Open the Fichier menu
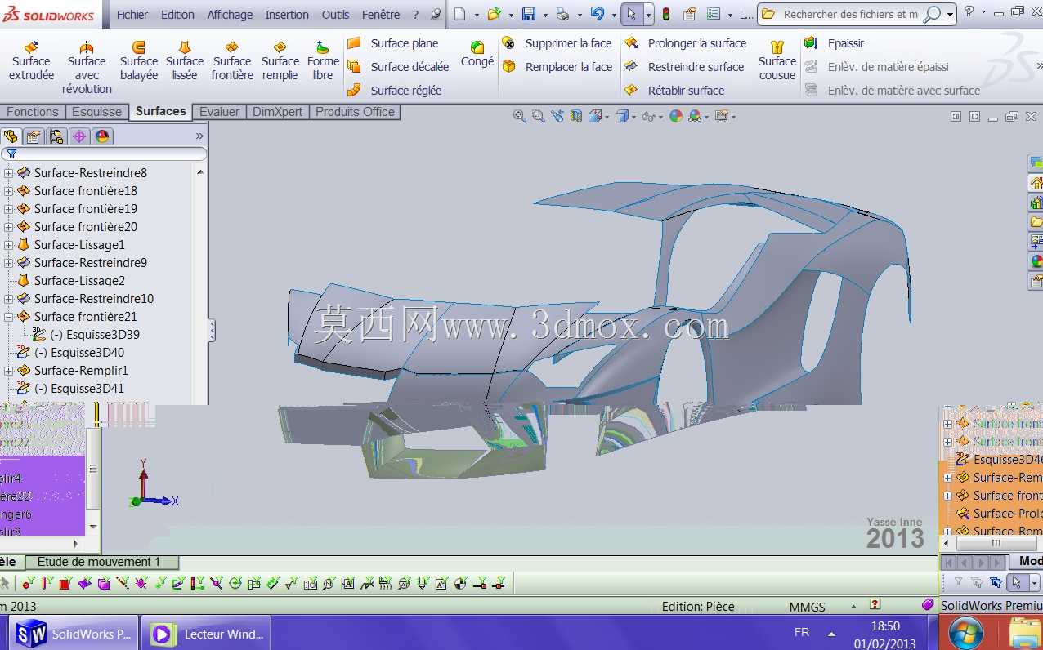This screenshot has height=650, width=1043. [132, 15]
